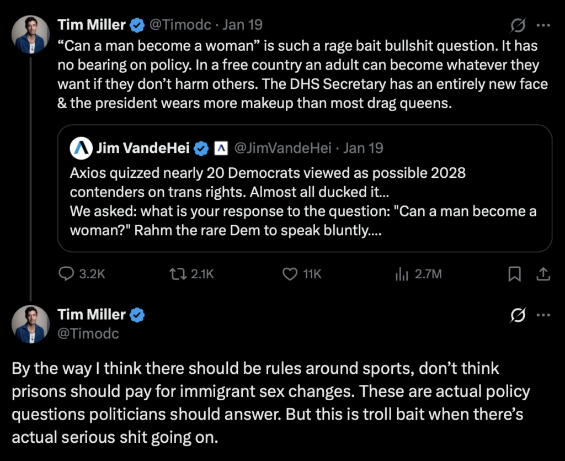Like the tweet with 11K likes
The height and width of the screenshot is (461, 565).
click(x=290, y=273)
